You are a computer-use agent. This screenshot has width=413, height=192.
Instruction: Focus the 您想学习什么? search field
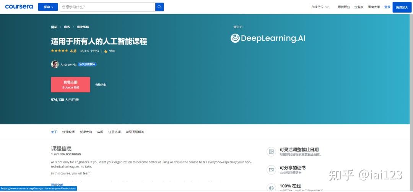[107, 7]
